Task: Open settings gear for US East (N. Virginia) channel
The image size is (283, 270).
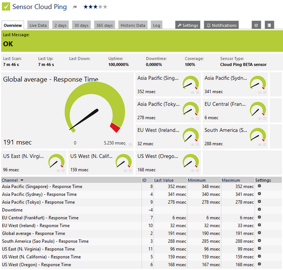Action: 259,249
